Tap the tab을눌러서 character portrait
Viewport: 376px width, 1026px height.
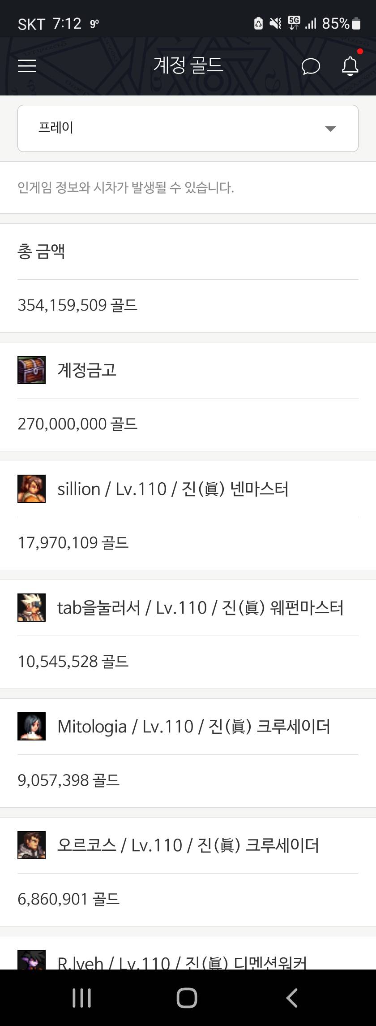[x=31, y=608]
